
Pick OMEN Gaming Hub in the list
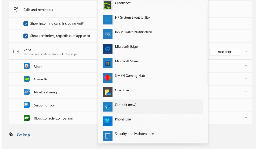coord(152,78)
